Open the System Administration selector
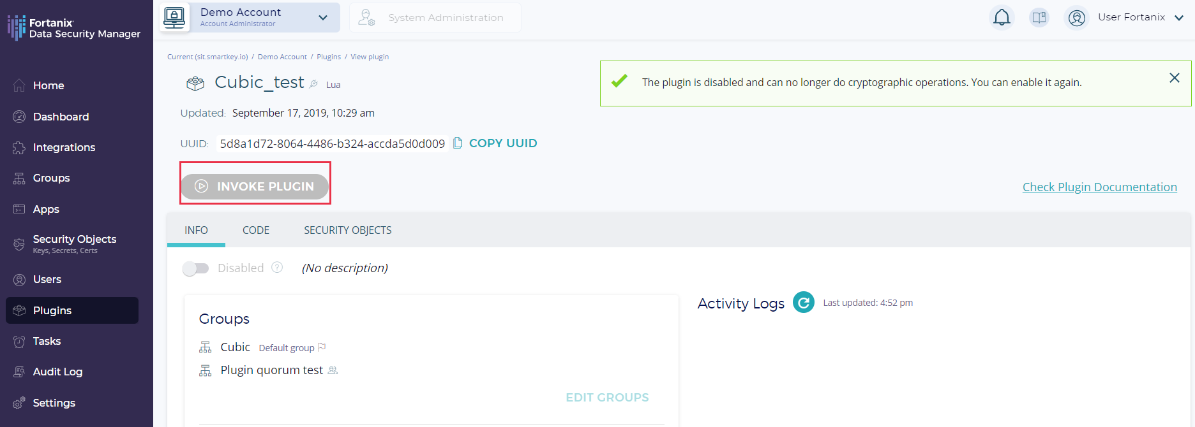Image resolution: width=1195 pixels, height=427 pixels. (x=435, y=17)
